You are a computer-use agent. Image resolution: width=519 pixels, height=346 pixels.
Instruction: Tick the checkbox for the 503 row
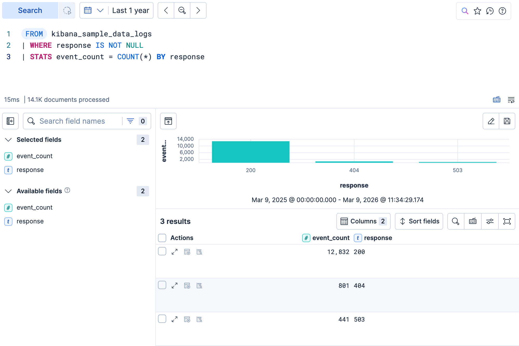(x=162, y=319)
